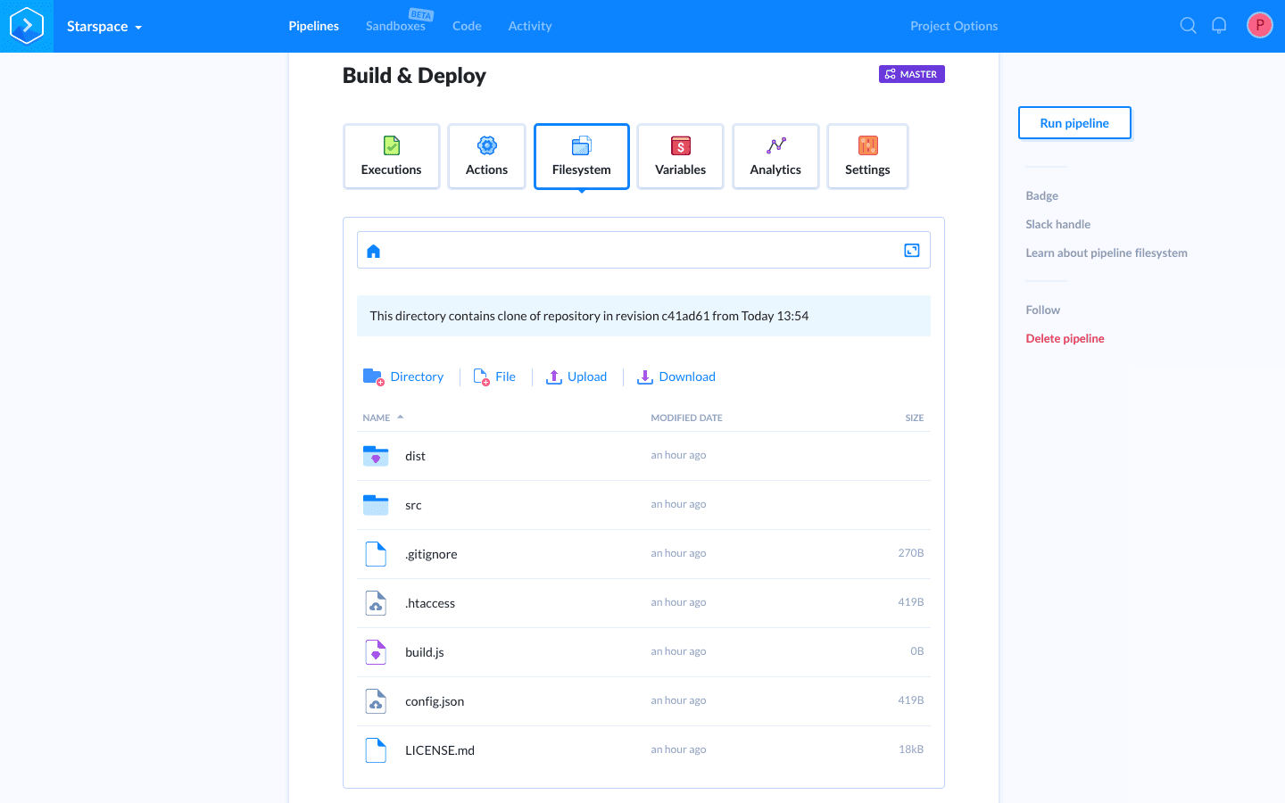The image size is (1285, 803).
Task: Click the home icon in path bar
Action: [x=374, y=252]
